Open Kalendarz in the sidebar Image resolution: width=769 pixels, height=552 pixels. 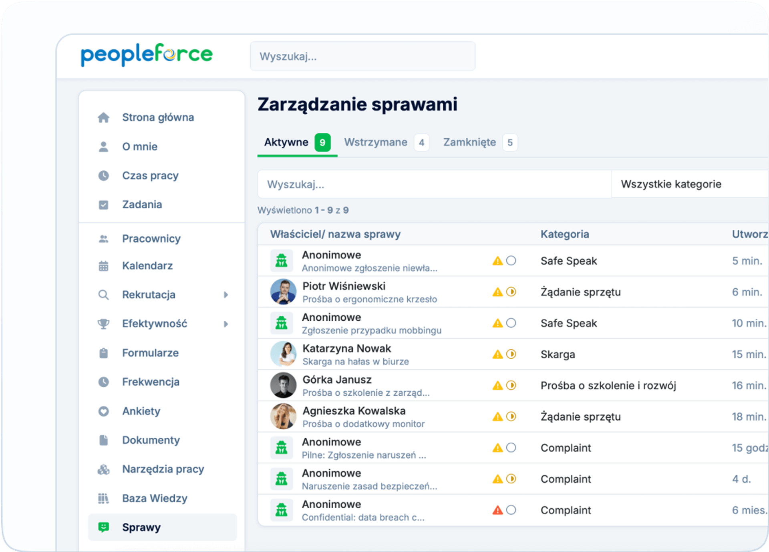[147, 266]
